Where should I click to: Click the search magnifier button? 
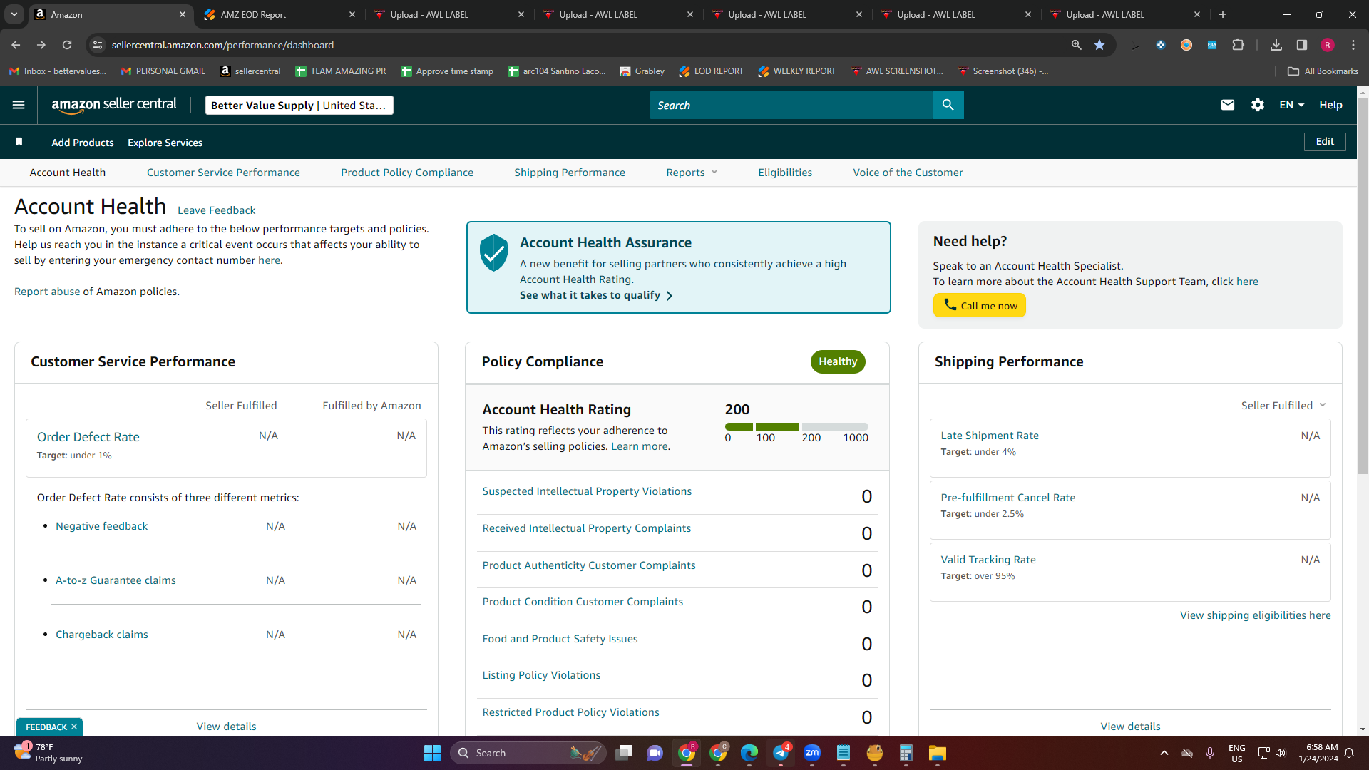click(948, 105)
